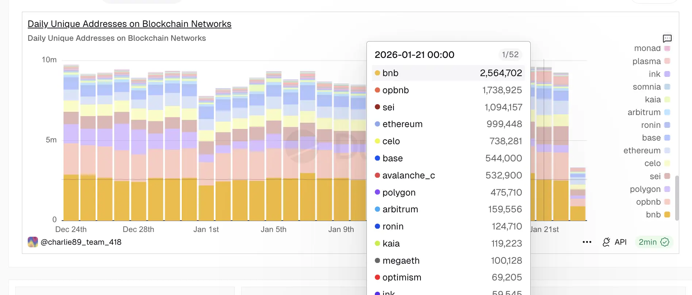
Task: Open the @charlie89_team_418 profile link
Action: (81, 242)
